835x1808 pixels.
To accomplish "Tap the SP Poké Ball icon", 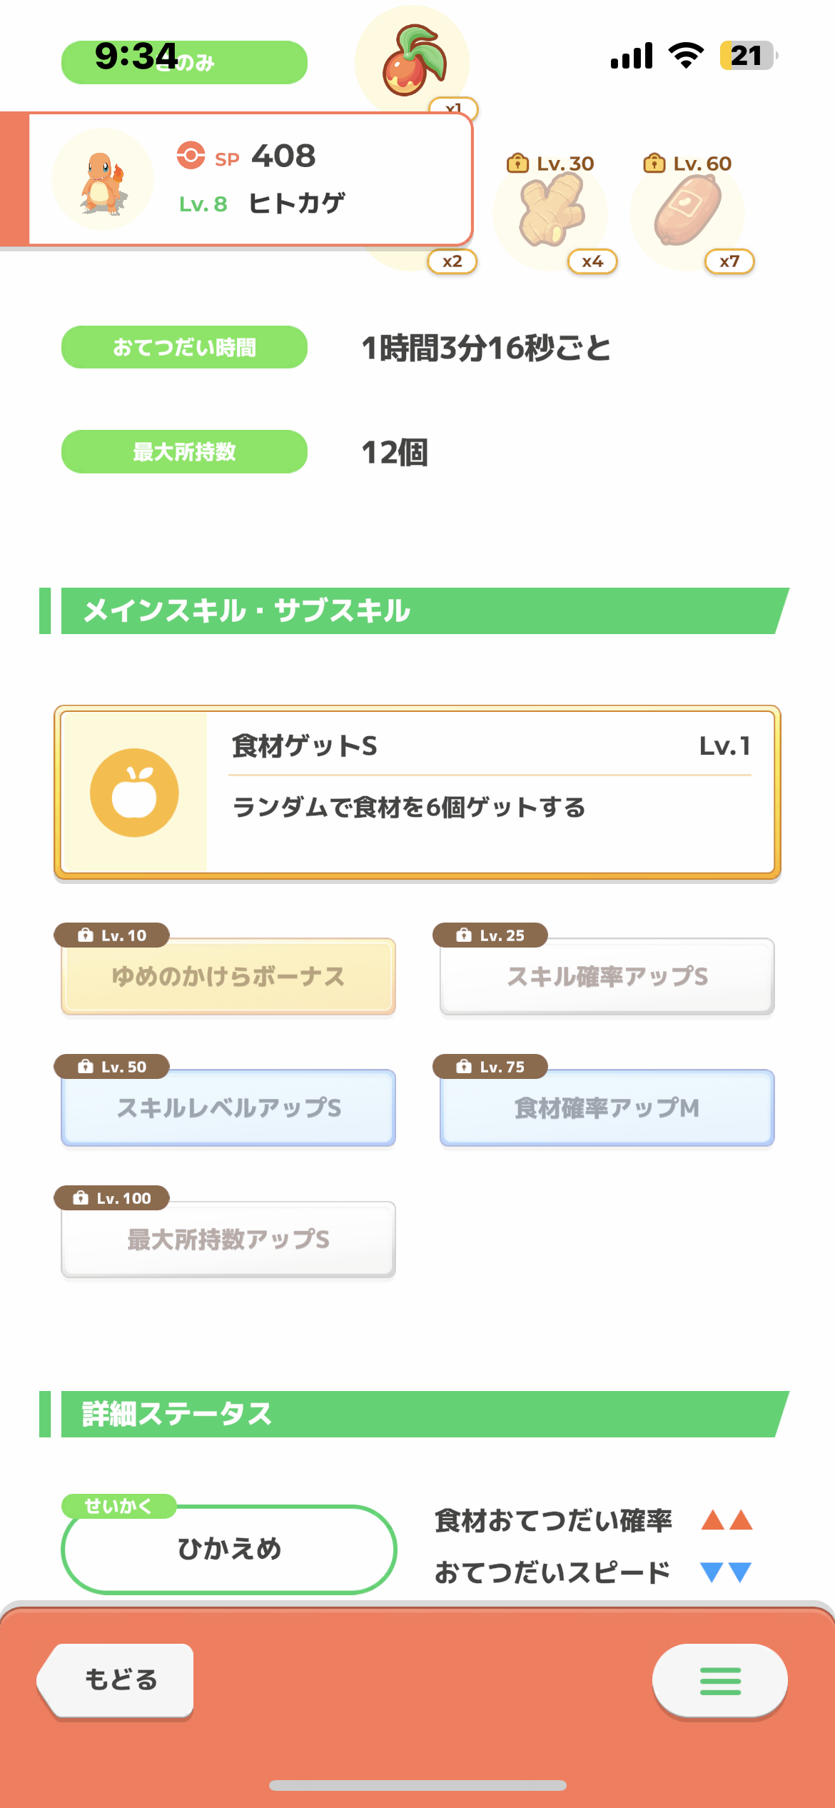I will tap(191, 155).
